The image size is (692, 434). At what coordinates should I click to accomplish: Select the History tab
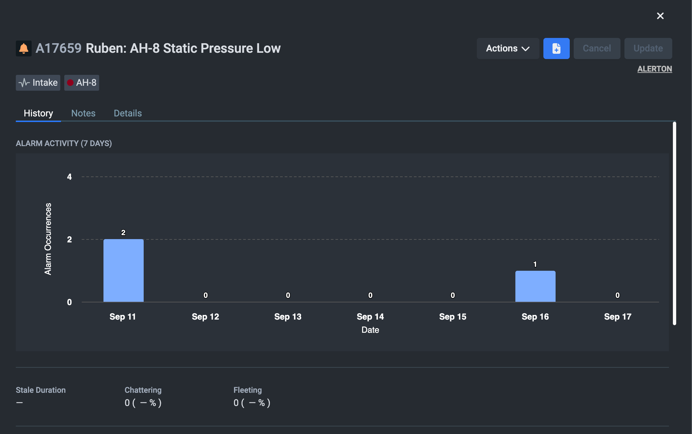(x=38, y=113)
